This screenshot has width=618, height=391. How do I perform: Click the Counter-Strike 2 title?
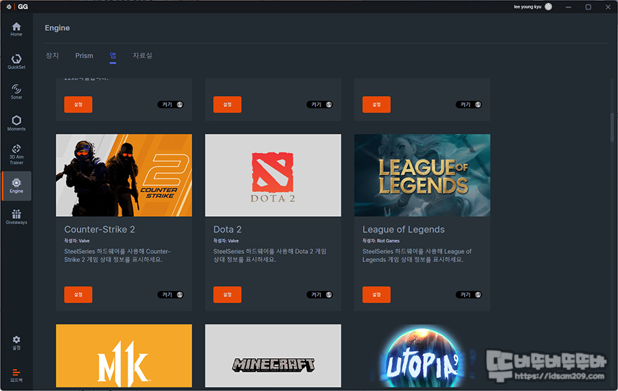click(x=100, y=229)
